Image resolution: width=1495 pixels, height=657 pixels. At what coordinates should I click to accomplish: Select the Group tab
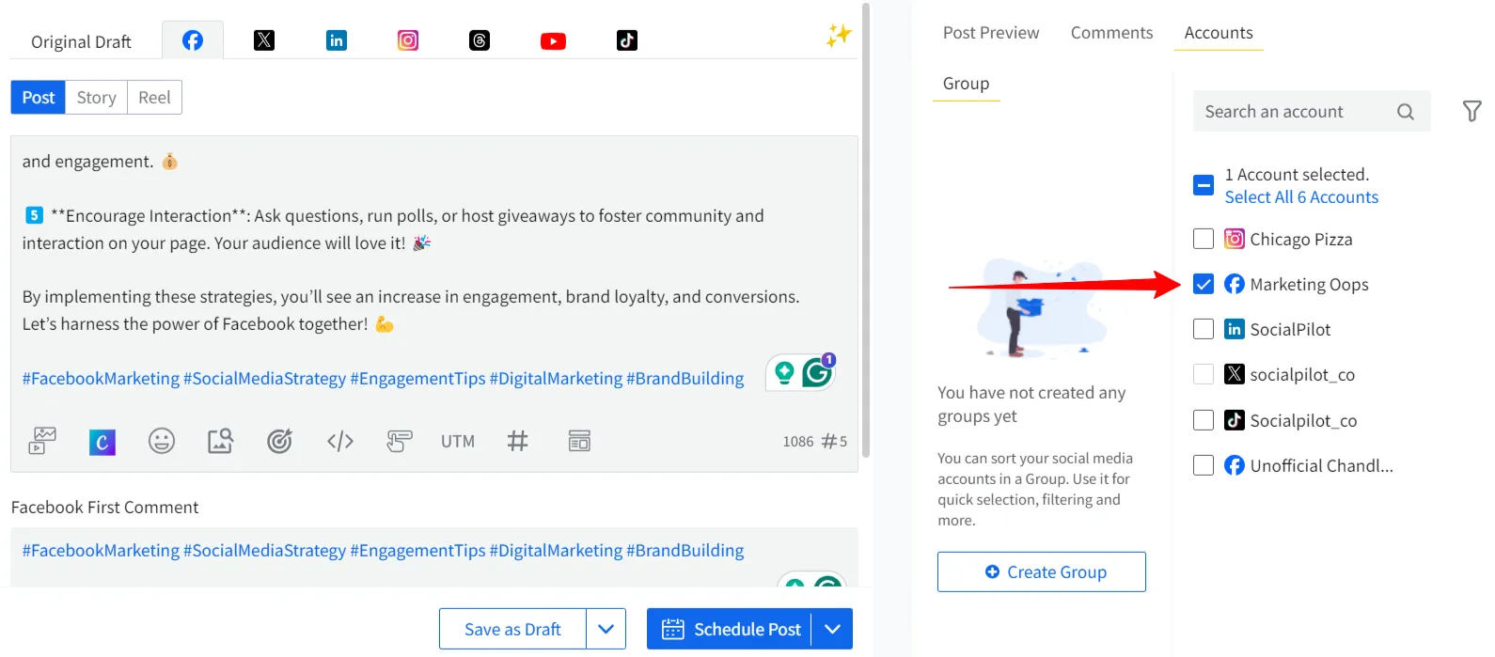click(966, 84)
